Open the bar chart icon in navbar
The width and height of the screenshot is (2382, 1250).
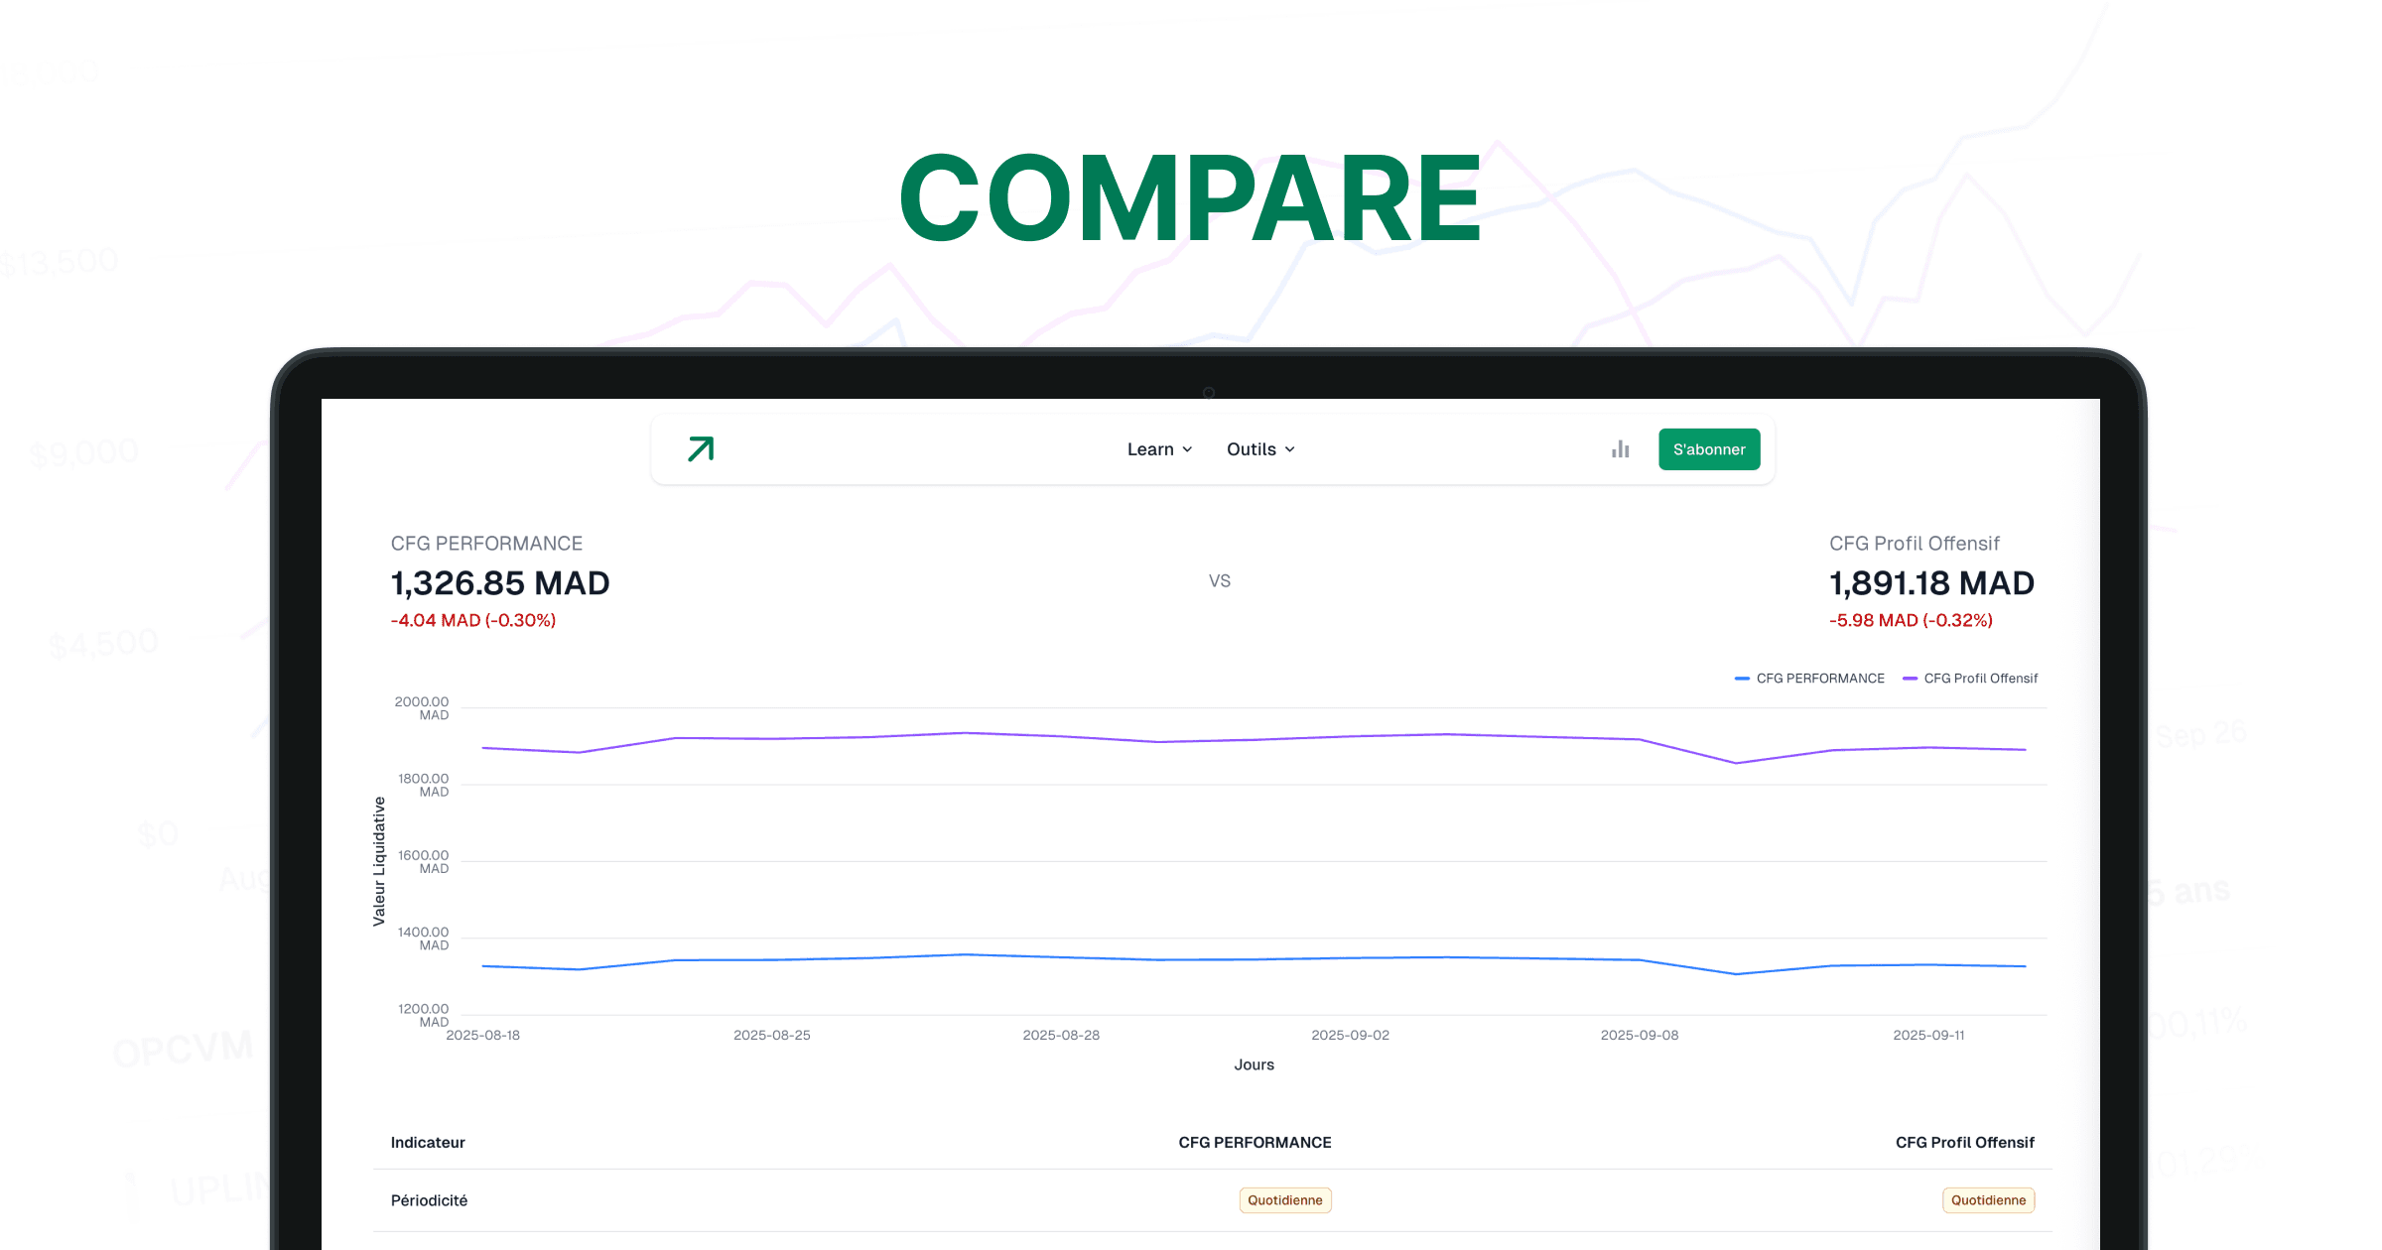(1620, 449)
